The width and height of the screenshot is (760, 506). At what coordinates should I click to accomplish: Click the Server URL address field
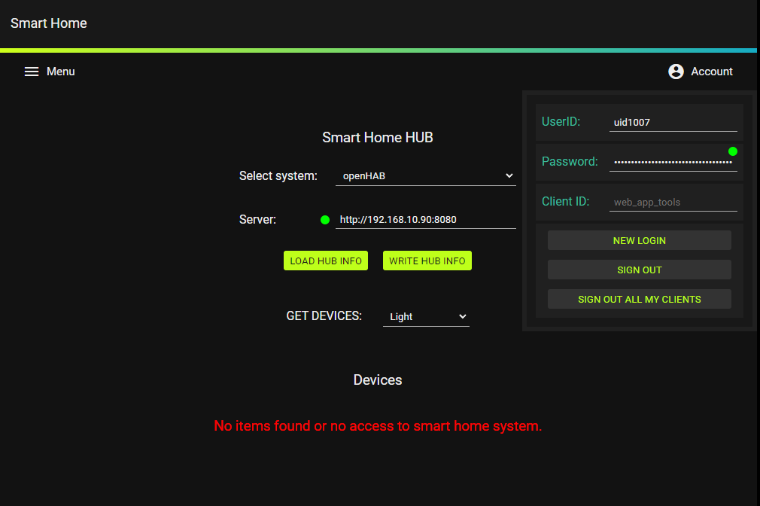click(x=425, y=219)
